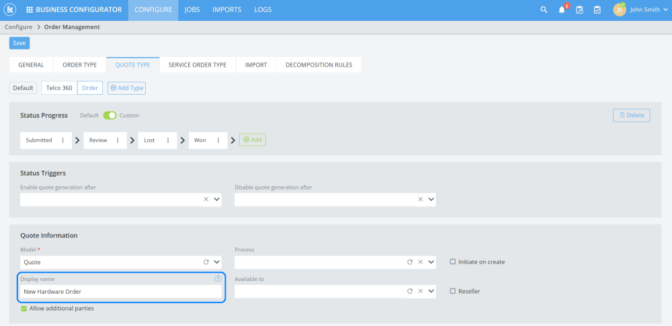
Task: Open the IMPORTS menu
Action: (x=226, y=10)
